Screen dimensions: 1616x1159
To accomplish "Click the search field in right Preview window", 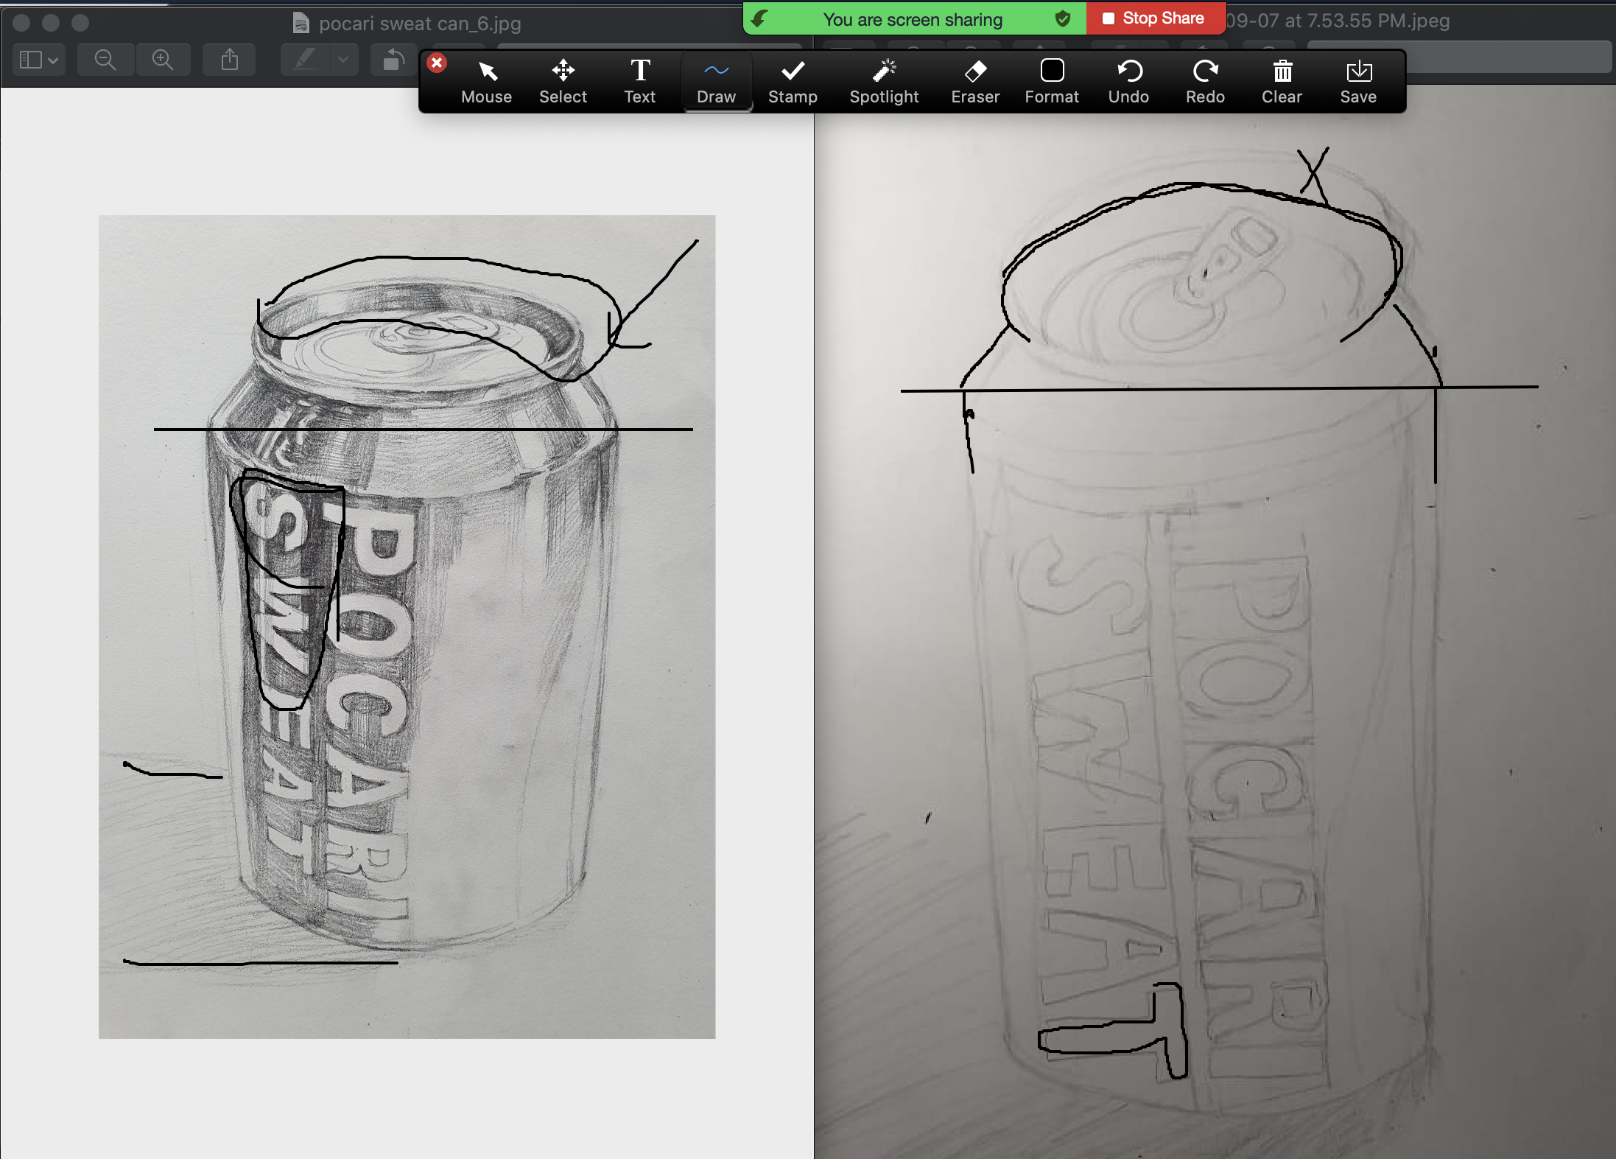I will coord(1458,57).
